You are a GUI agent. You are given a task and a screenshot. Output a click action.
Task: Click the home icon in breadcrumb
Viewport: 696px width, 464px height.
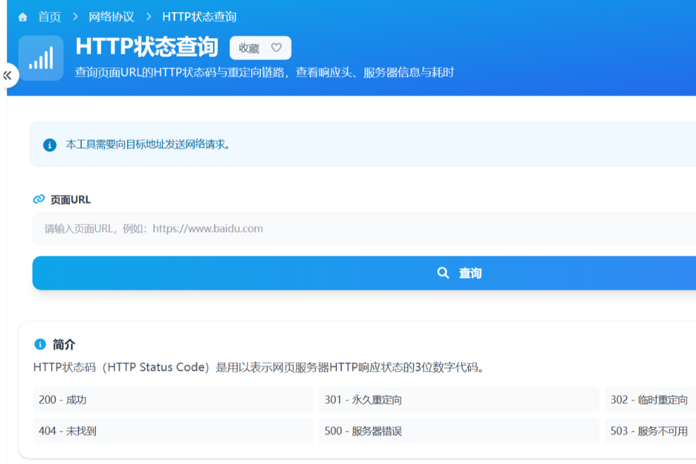[x=23, y=18]
